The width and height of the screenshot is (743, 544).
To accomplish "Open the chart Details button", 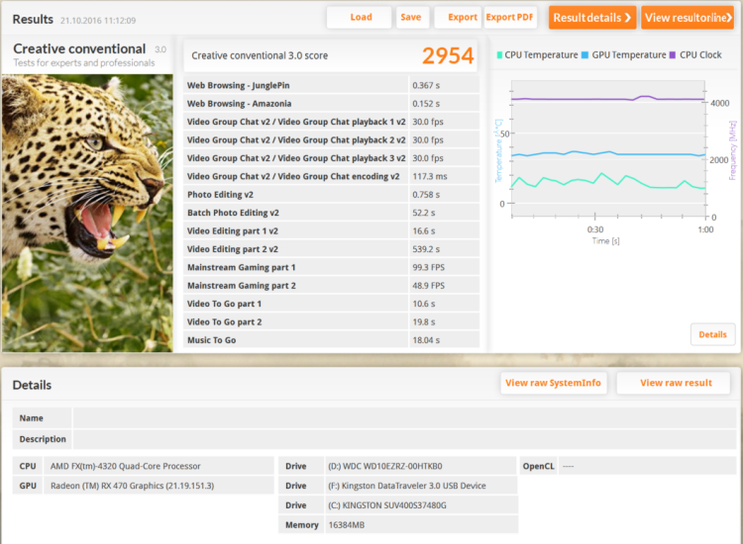I will (712, 334).
